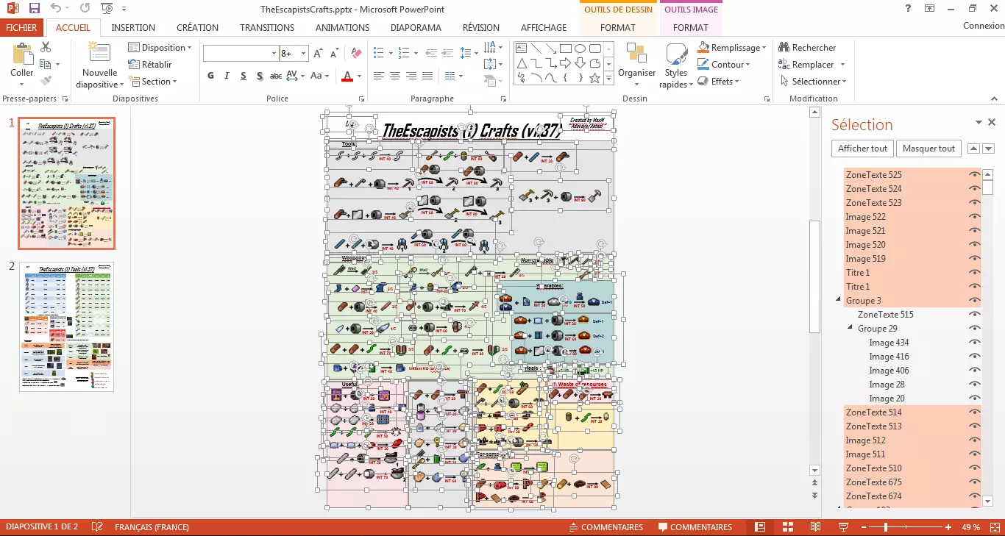
Task: Clear all formatting with eraser icon
Action: [x=357, y=54]
